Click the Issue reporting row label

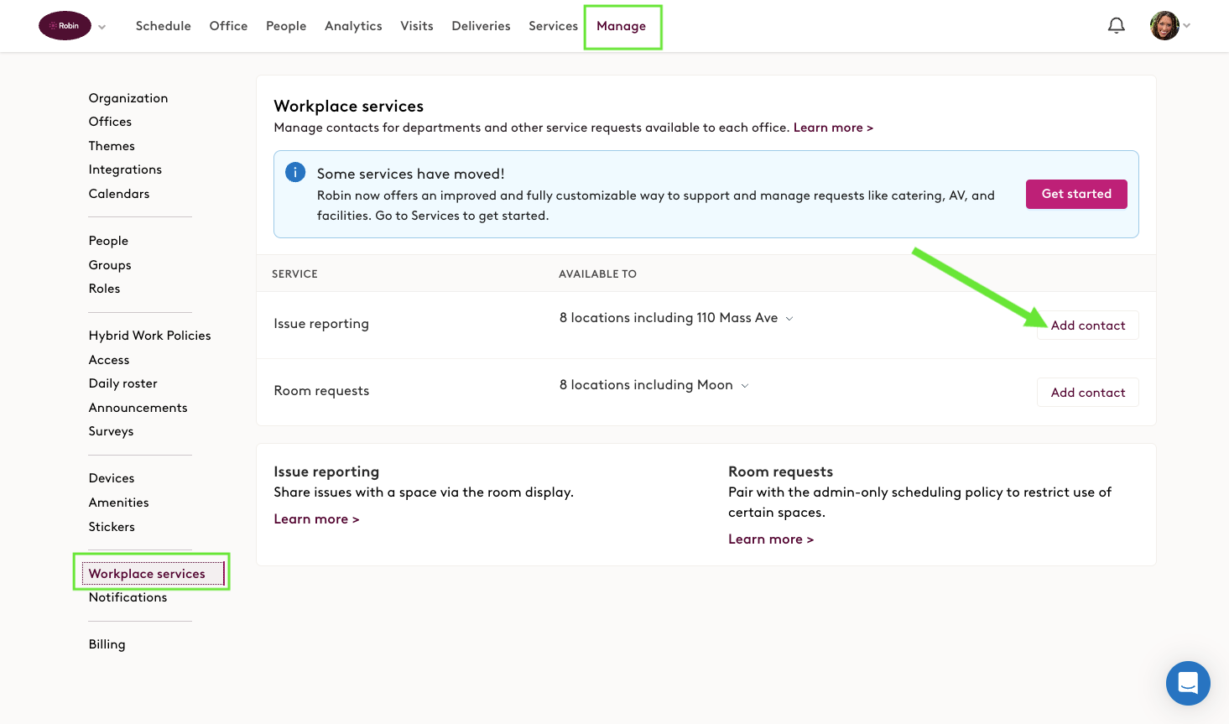(x=321, y=324)
